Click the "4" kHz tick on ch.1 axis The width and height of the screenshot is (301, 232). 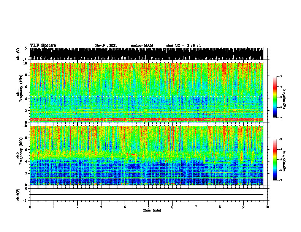point(27,99)
